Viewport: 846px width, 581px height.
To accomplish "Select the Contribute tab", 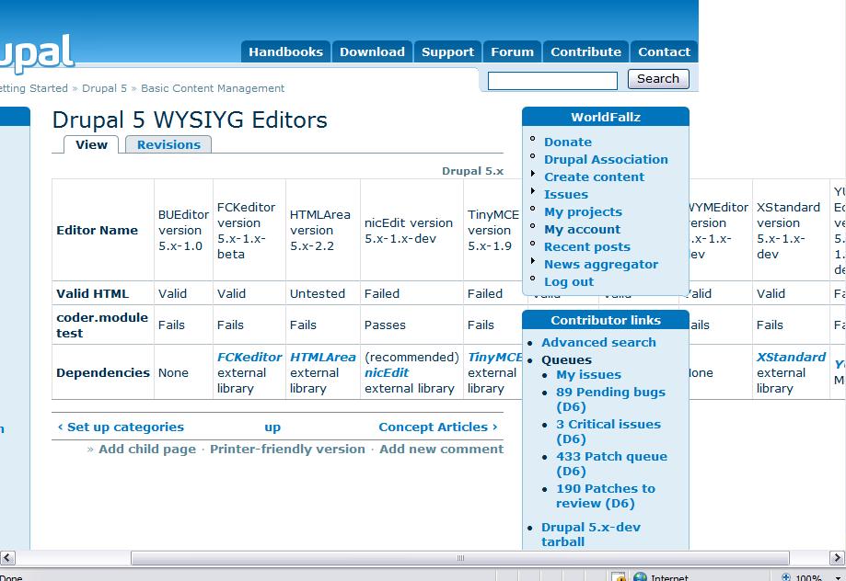I will [586, 51].
